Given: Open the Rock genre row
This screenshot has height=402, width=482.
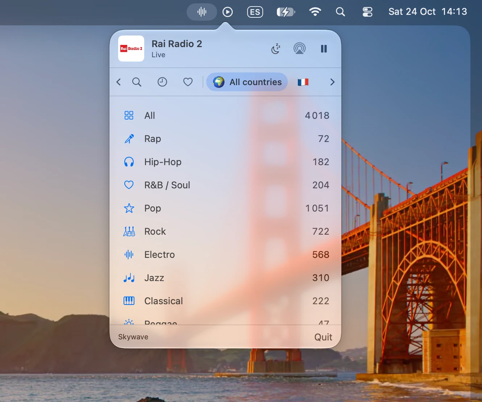Looking at the screenshot, I should point(225,231).
